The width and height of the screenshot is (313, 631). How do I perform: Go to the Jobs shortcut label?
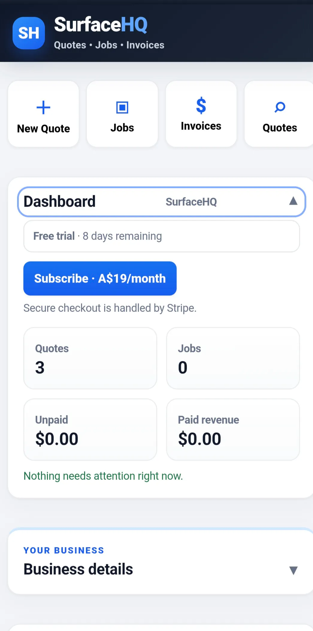tap(122, 128)
